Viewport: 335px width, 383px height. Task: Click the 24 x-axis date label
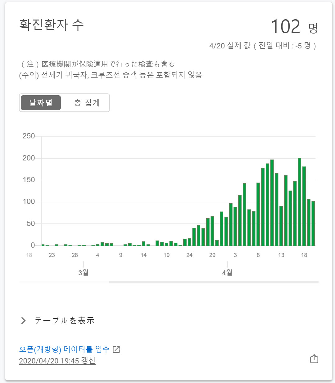[189, 255]
